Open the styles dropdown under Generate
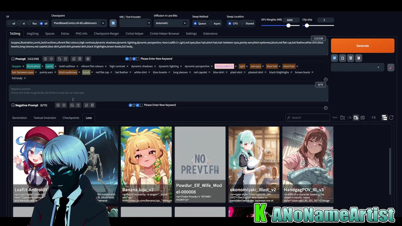 tap(357, 67)
